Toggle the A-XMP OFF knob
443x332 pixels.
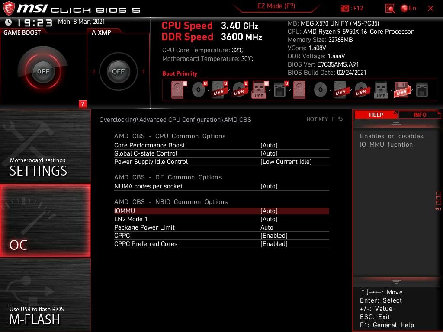(119, 71)
